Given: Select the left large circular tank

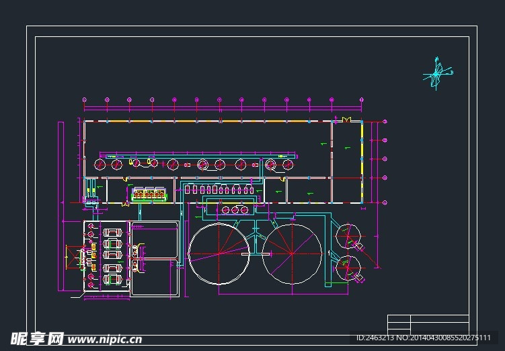Looking at the screenshot, I should [219, 253].
